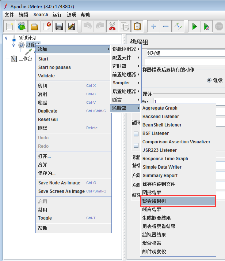This screenshot has height=261, width=225.
Task: Expand the 逻辑控制器 submenu
Action: point(126,49)
